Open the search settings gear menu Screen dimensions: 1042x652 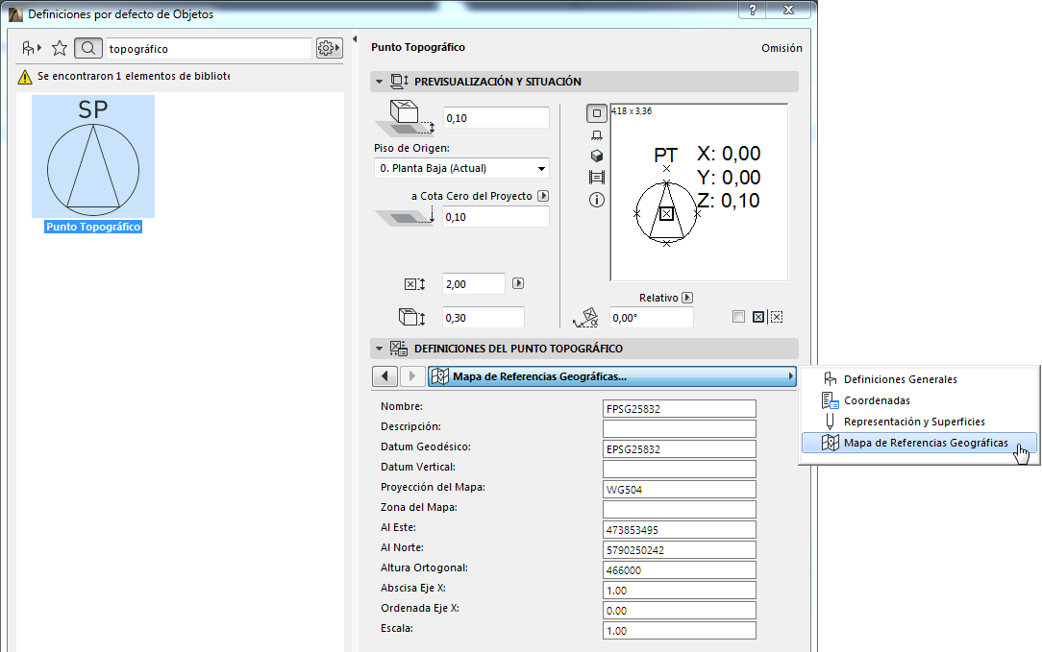(329, 48)
